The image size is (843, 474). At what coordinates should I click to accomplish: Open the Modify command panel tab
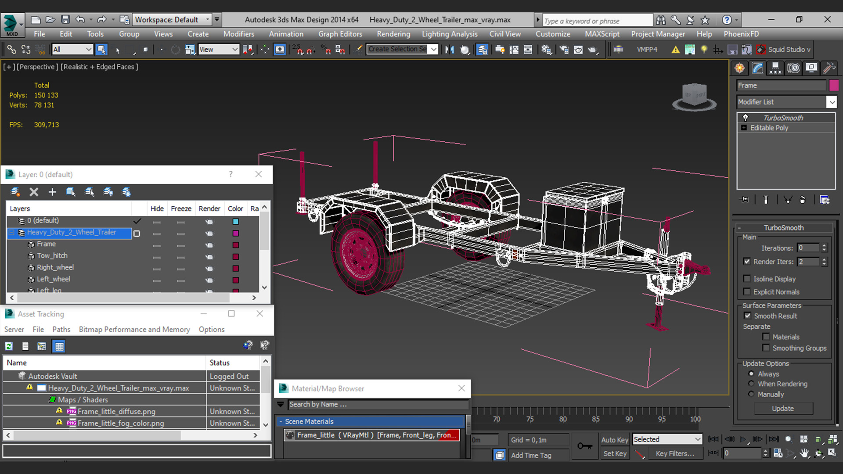pos(758,68)
